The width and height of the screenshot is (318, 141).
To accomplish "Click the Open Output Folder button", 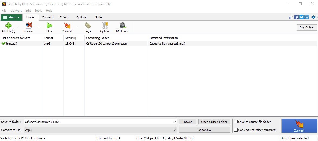I will click(214, 122).
